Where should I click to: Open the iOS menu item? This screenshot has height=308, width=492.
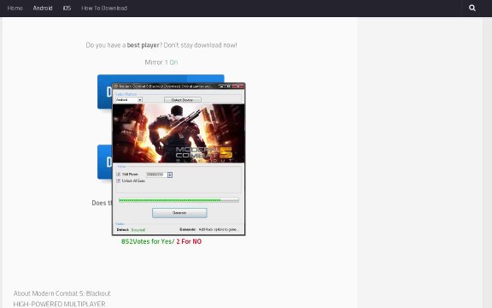pyautogui.click(x=67, y=9)
